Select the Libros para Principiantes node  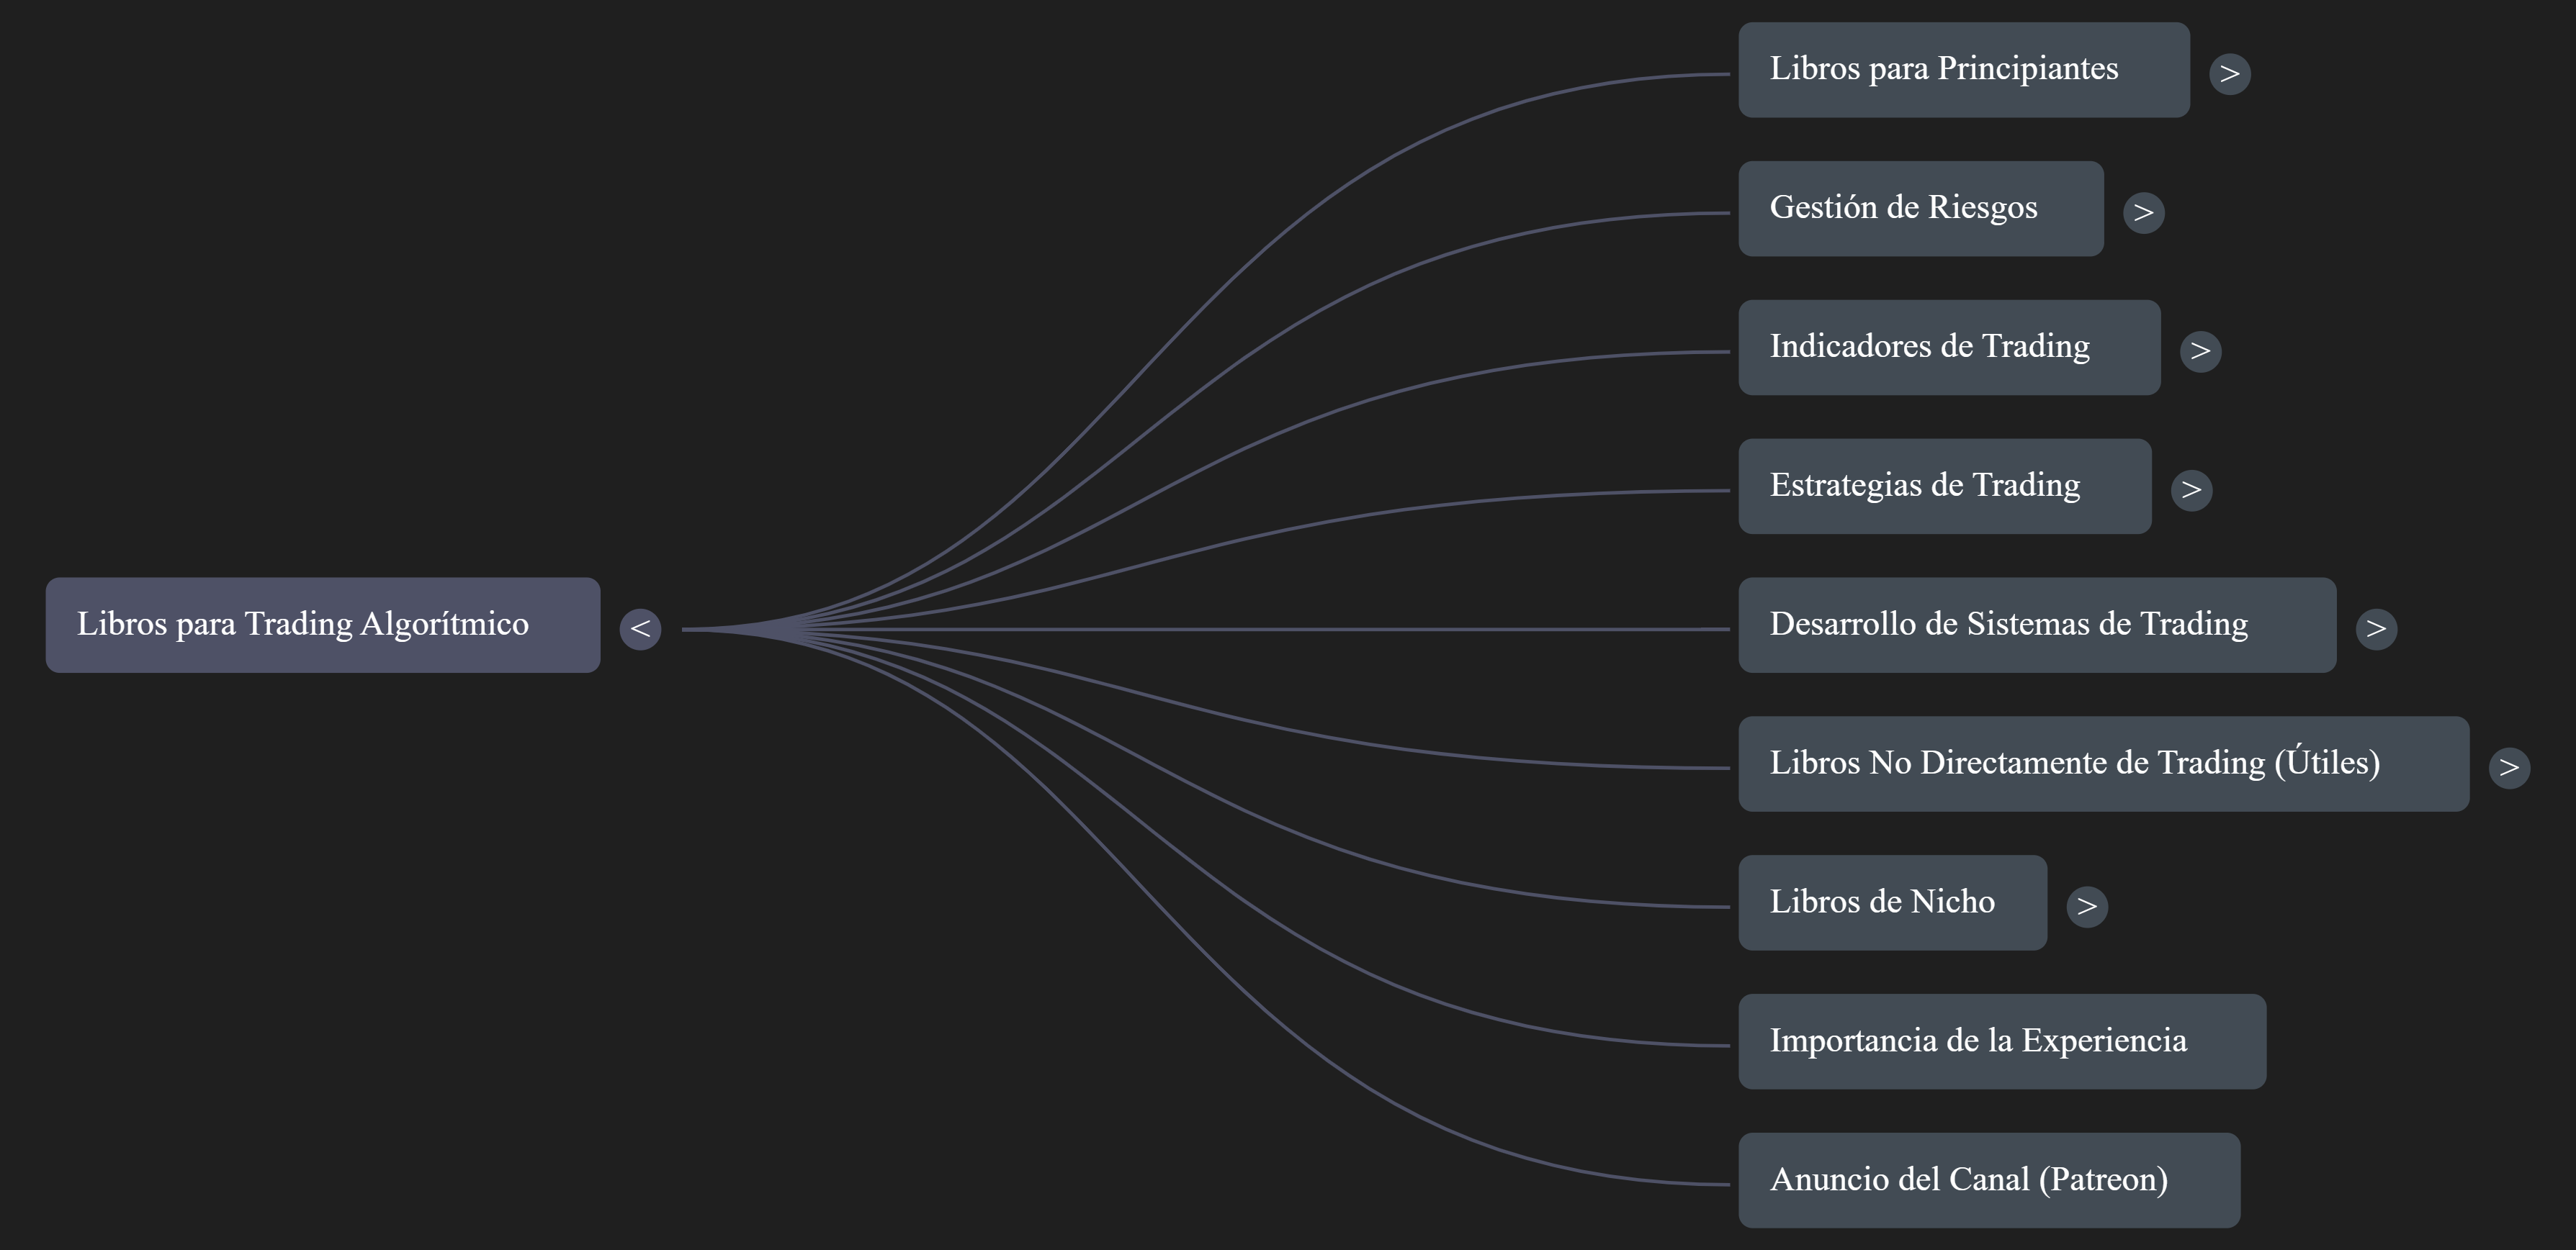tap(1963, 70)
